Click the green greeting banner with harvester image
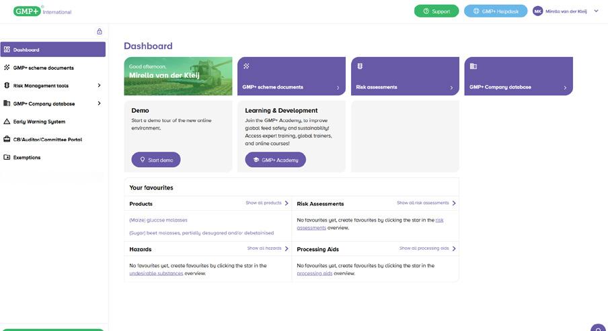Image resolution: width=608 pixels, height=331 pixels. pos(178,76)
